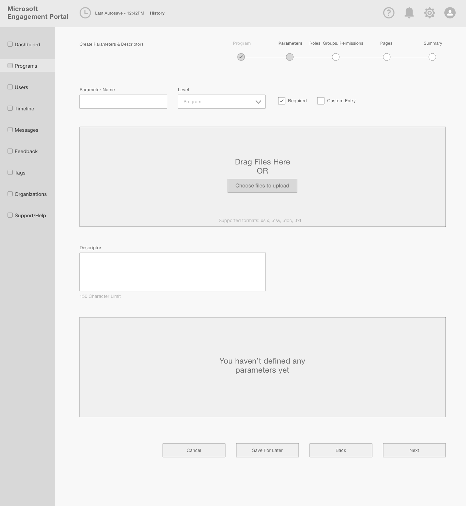Click the Microsoft Engagement Portal title
466x506 pixels.
[38, 13]
